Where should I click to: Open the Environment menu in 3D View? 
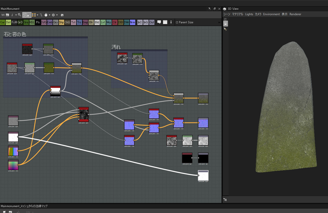(x=271, y=14)
